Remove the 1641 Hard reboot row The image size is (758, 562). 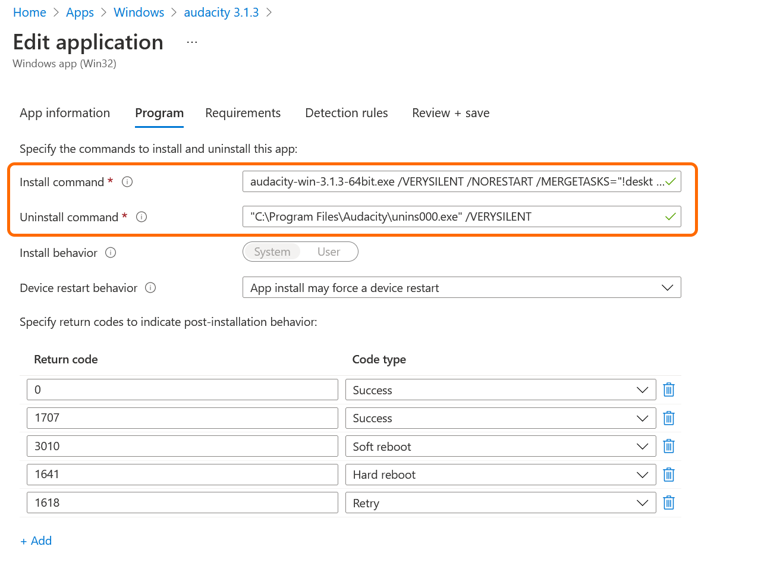(x=668, y=475)
